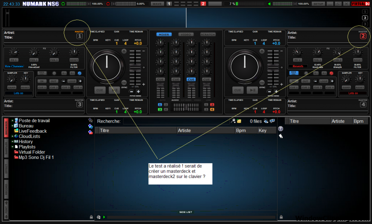Click deck 2 MASTER number icon
372x224 pixels.
pyautogui.click(x=363, y=36)
